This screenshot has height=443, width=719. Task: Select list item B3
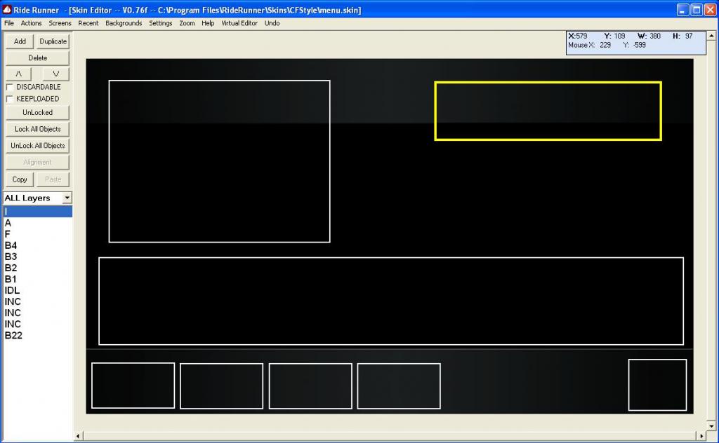[x=38, y=257]
